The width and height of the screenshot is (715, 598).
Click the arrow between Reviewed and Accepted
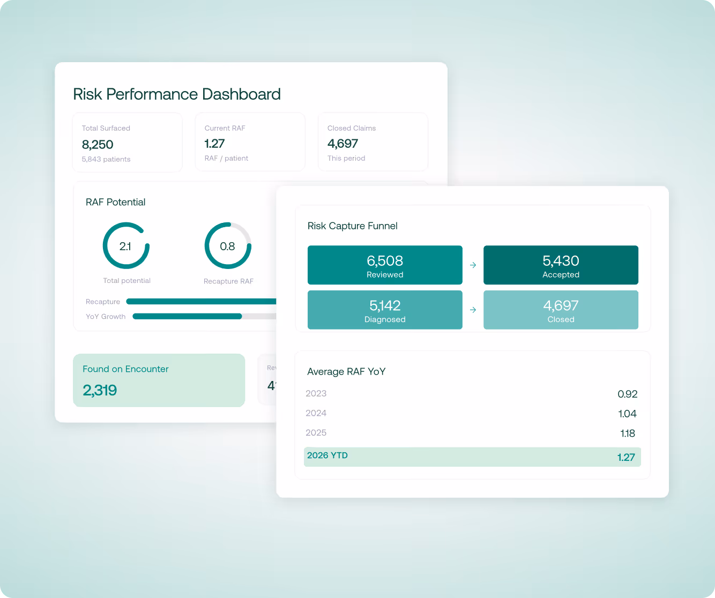[473, 265]
